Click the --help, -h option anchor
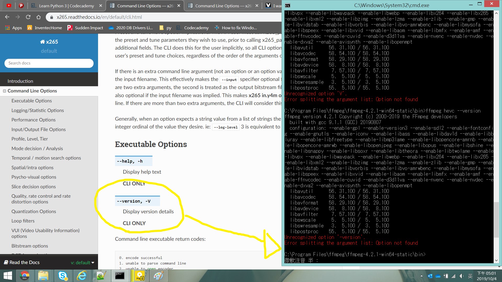502x282 pixels. (x=134, y=161)
